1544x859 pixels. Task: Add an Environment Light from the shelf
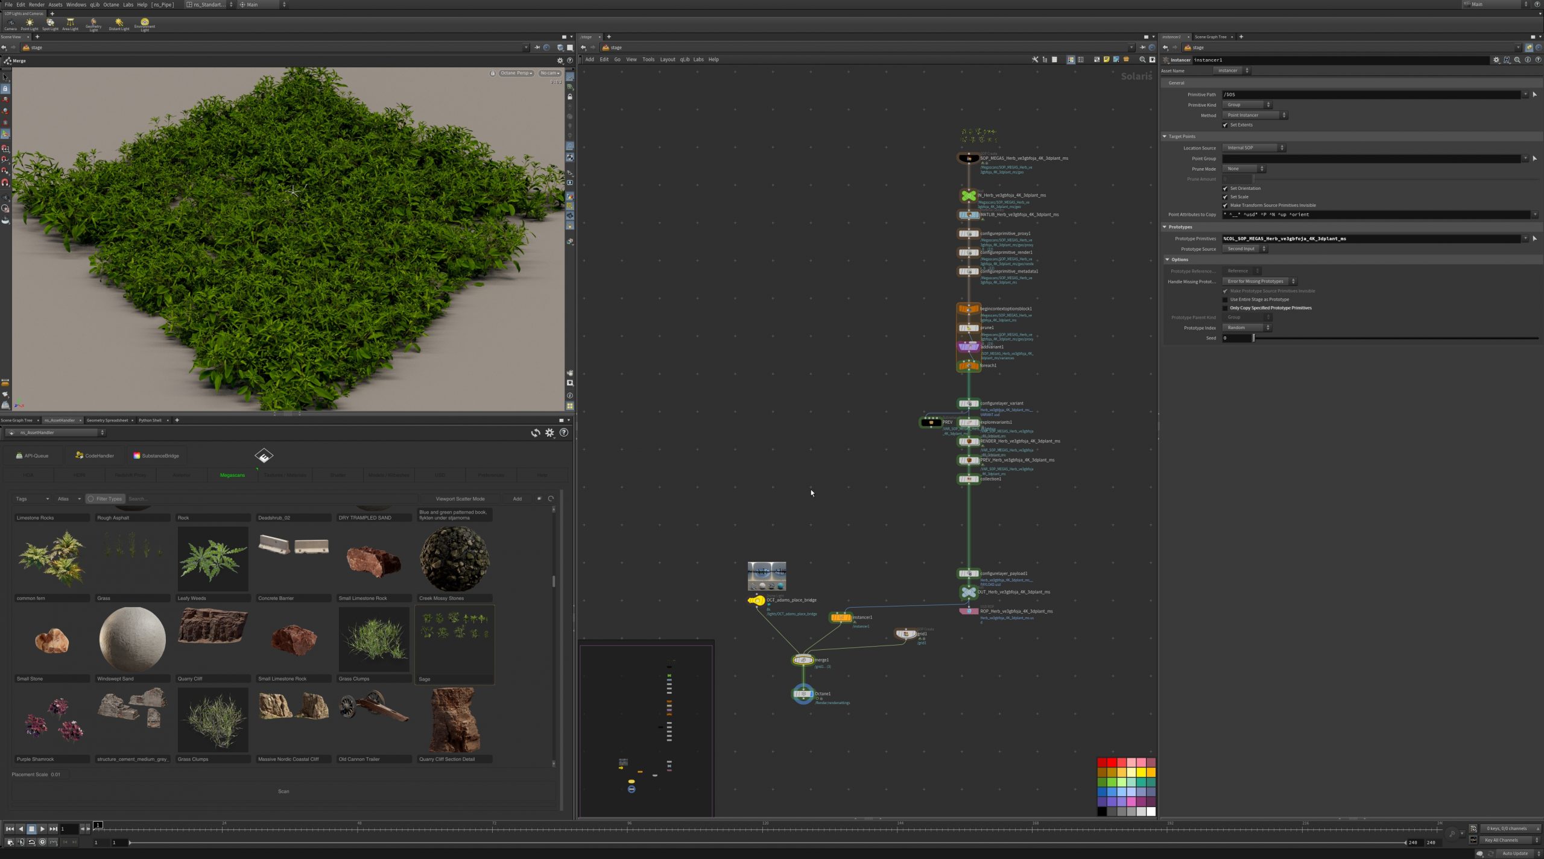(145, 24)
